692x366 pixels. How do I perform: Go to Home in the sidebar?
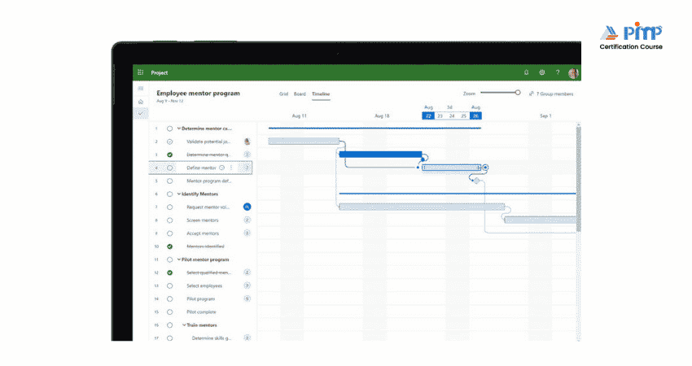[x=141, y=102]
